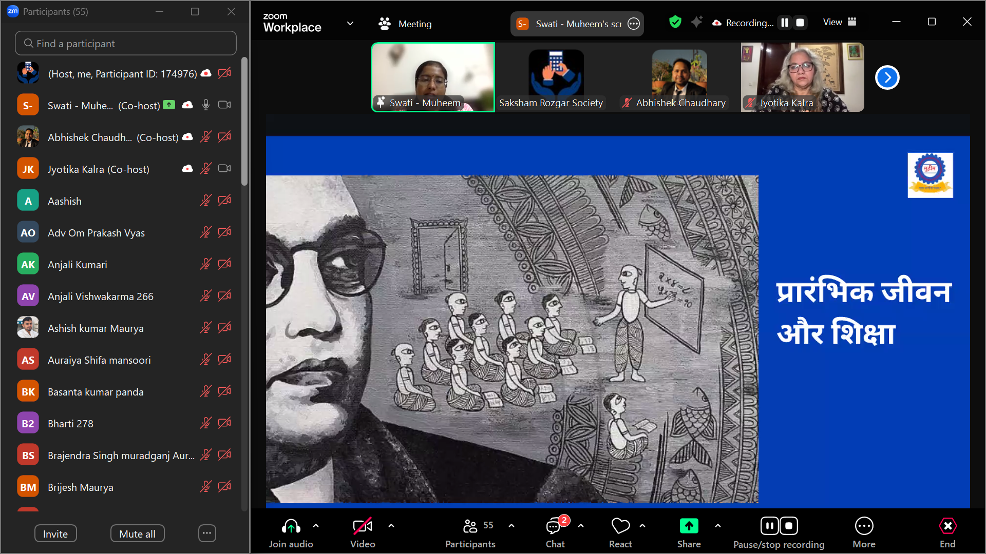The image size is (986, 554).
Task: Unmute Jyotika Kalra microphone
Action: [206, 169]
